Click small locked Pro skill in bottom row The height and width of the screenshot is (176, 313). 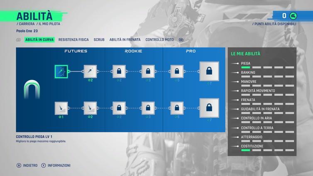pyautogui.click(x=177, y=108)
